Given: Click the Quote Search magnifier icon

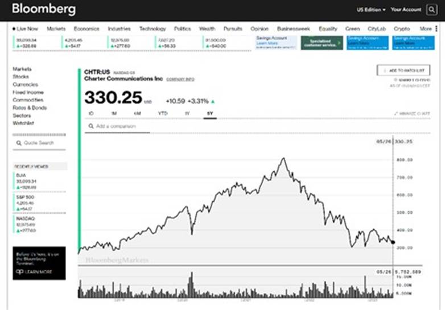Looking at the screenshot, I should [x=18, y=143].
